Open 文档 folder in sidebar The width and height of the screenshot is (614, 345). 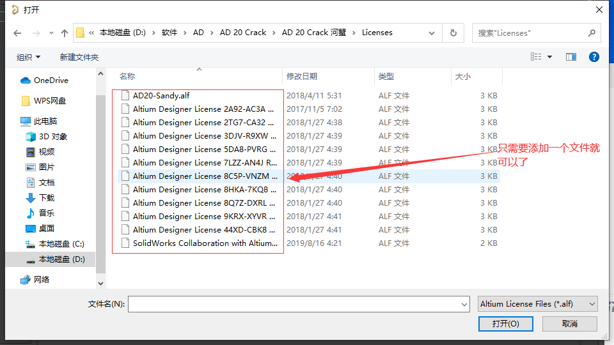[x=40, y=182]
